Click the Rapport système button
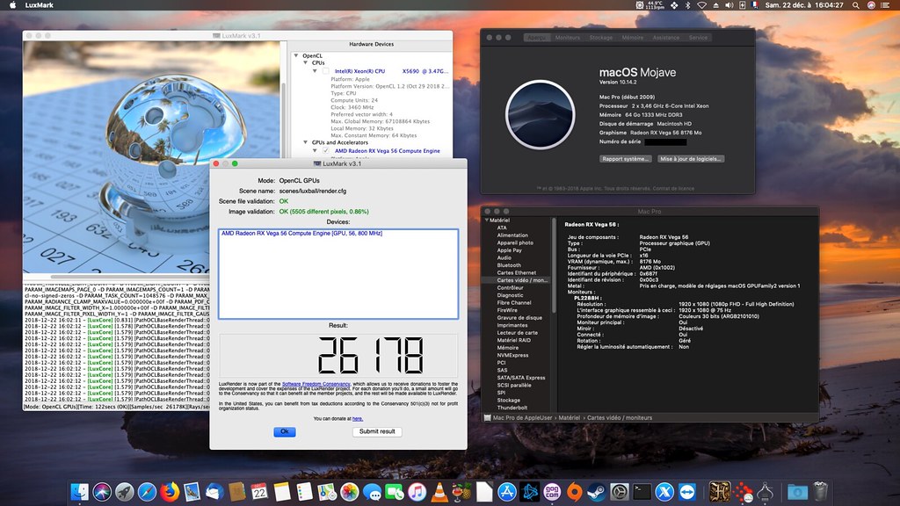900x506 pixels. pyautogui.click(x=625, y=159)
